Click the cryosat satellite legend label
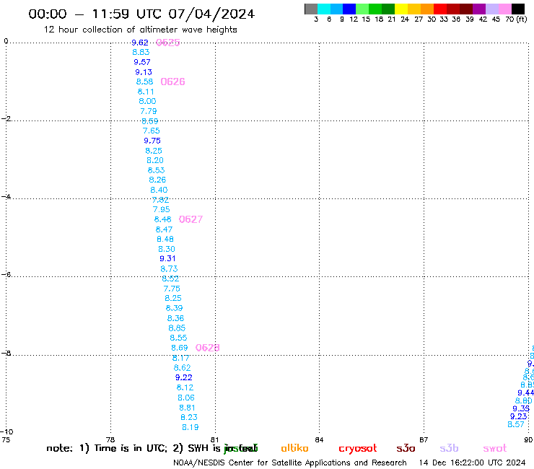The image size is (534, 469). point(358,449)
